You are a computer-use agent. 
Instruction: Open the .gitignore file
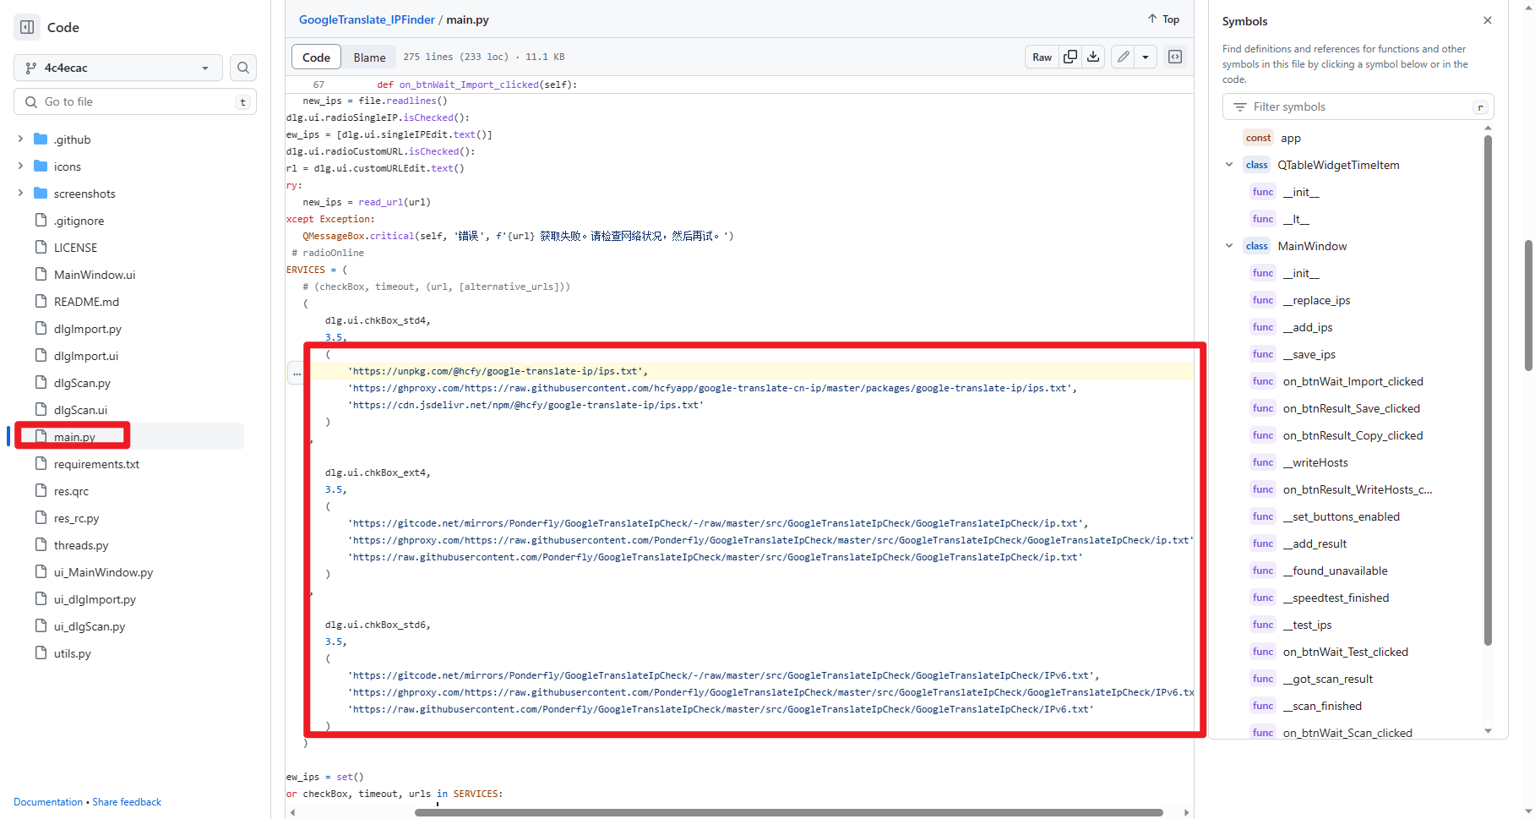[x=79, y=221]
